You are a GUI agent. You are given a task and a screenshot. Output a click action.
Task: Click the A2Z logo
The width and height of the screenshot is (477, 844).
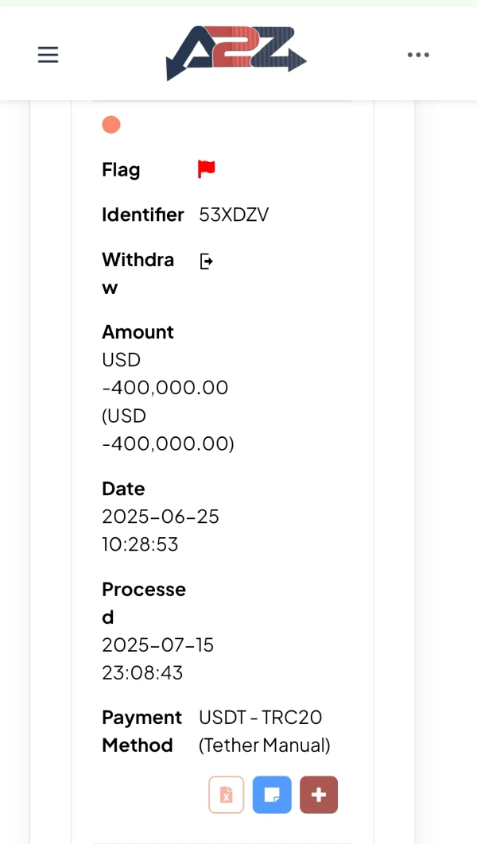(236, 53)
